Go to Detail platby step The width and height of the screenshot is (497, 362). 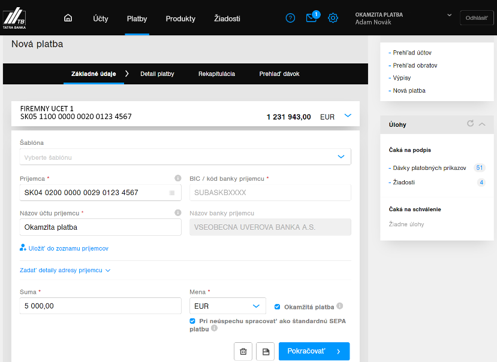(157, 74)
